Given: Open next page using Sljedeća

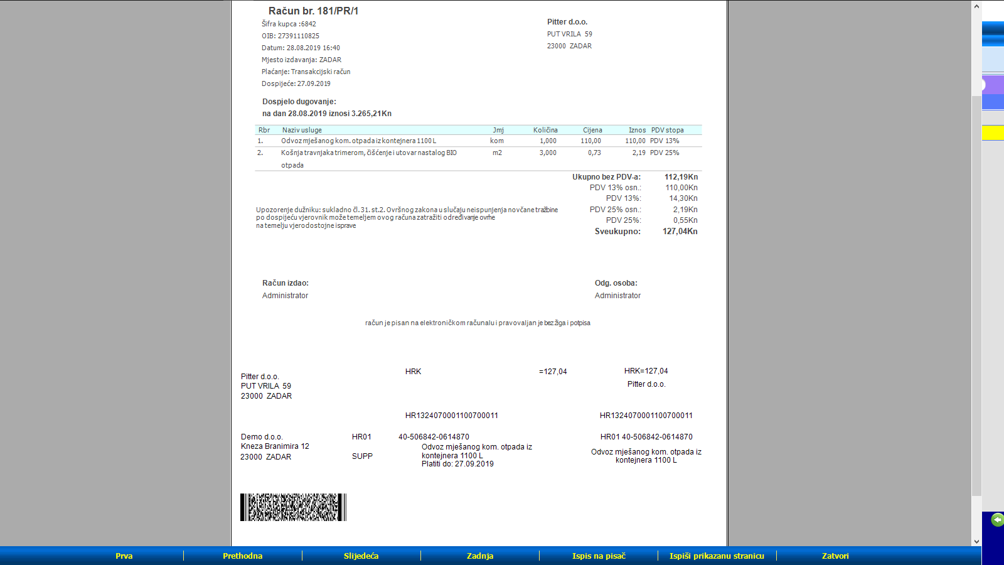Looking at the screenshot, I should click(361, 556).
